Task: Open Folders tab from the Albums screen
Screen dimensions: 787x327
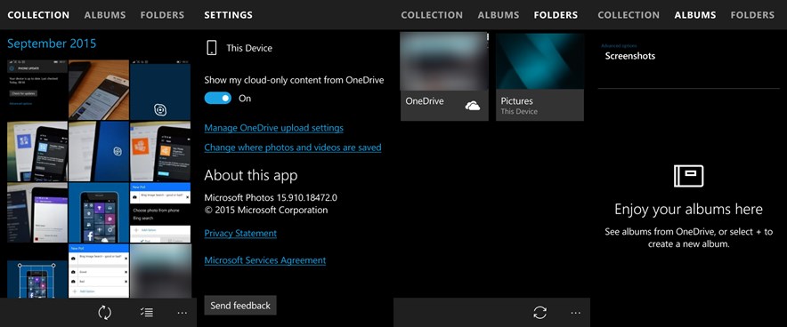Action: pos(752,15)
